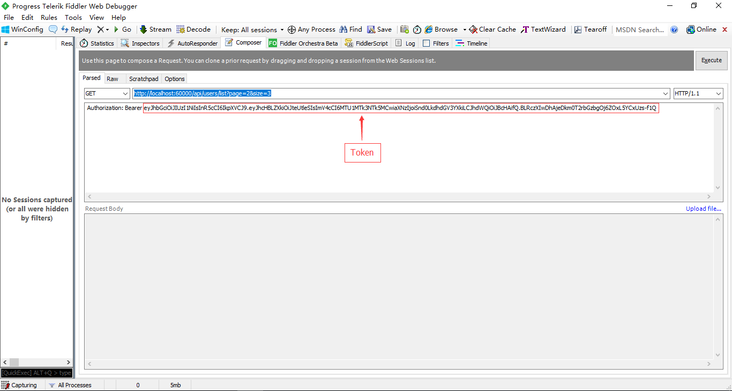This screenshot has height=391, width=732.
Task: Select the Parsed sub-tab
Action: [92, 78]
